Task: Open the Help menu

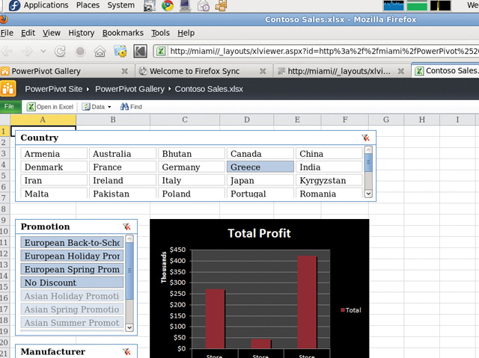Action: [186, 33]
